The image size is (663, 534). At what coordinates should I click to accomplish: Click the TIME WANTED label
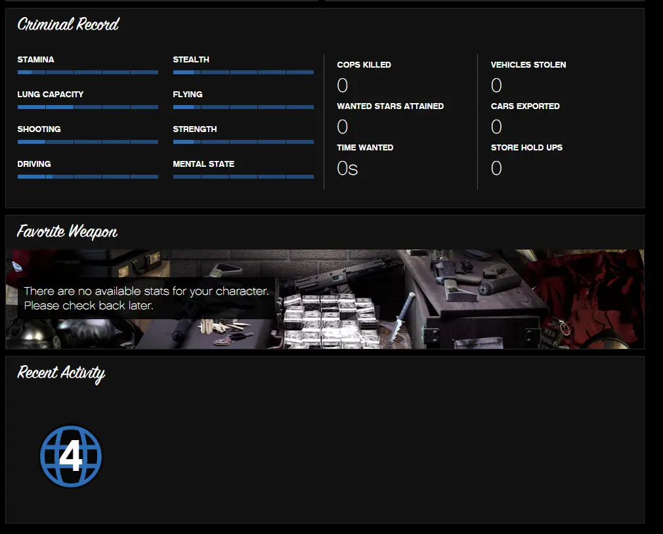coord(365,148)
